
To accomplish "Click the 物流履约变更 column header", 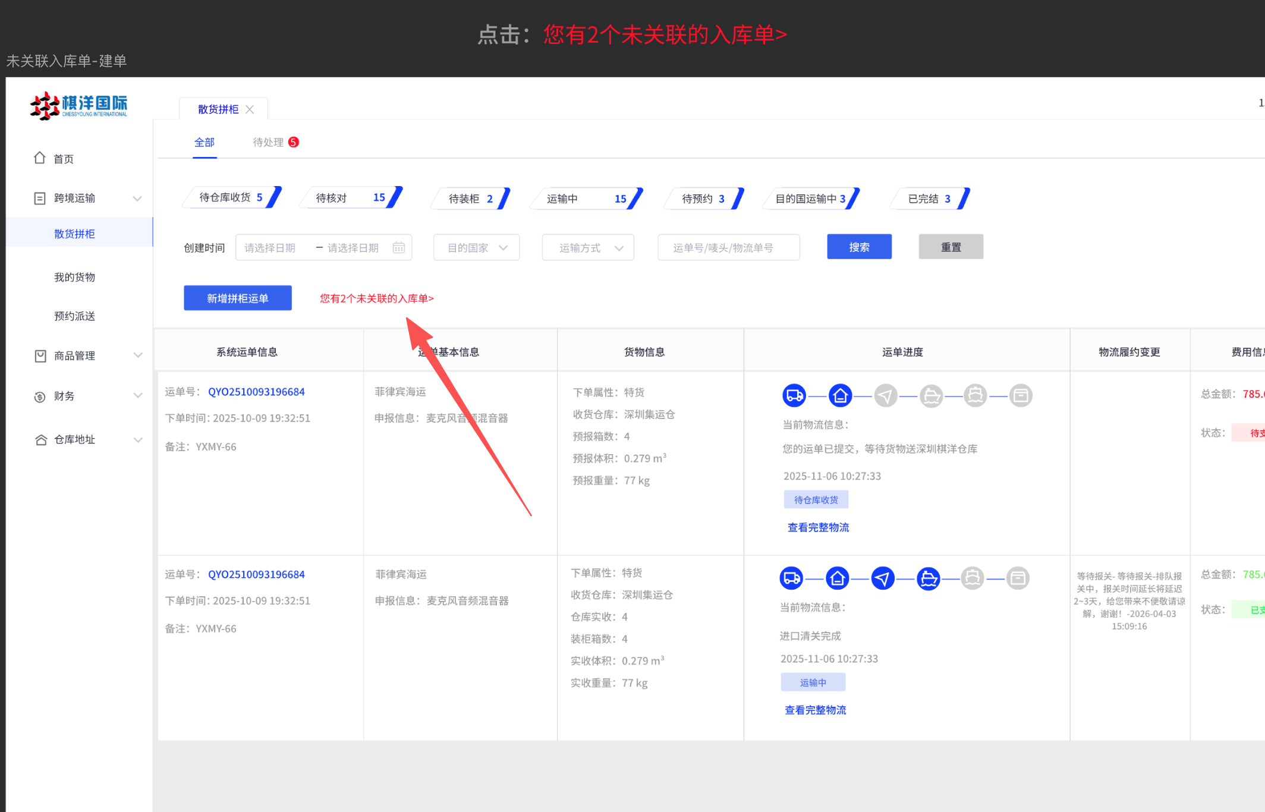I will [x=1129, y=352].
